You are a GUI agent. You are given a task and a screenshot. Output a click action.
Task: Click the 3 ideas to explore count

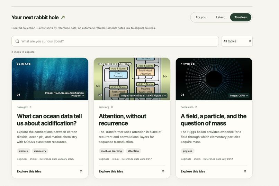[x=23, y=52]
